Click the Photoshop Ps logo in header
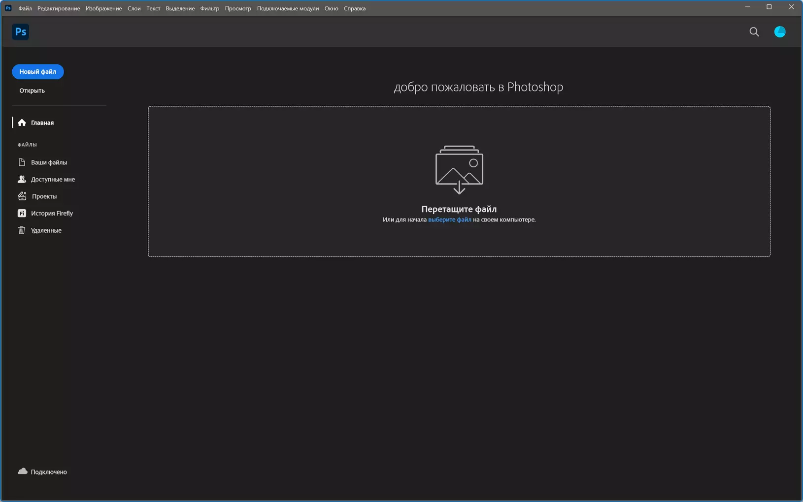Image resolution: width=803 pixels, height=502 pixels. [20, 31]
